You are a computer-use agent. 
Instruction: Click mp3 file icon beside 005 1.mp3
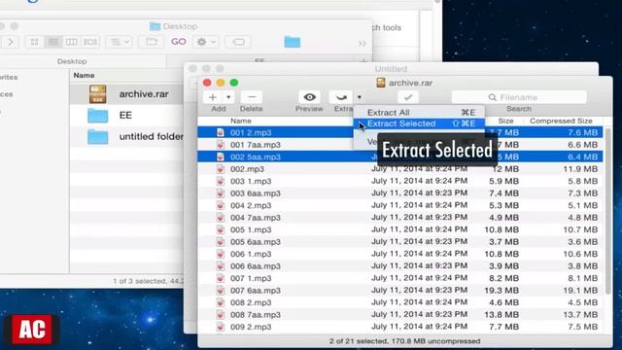click(221, 229)
